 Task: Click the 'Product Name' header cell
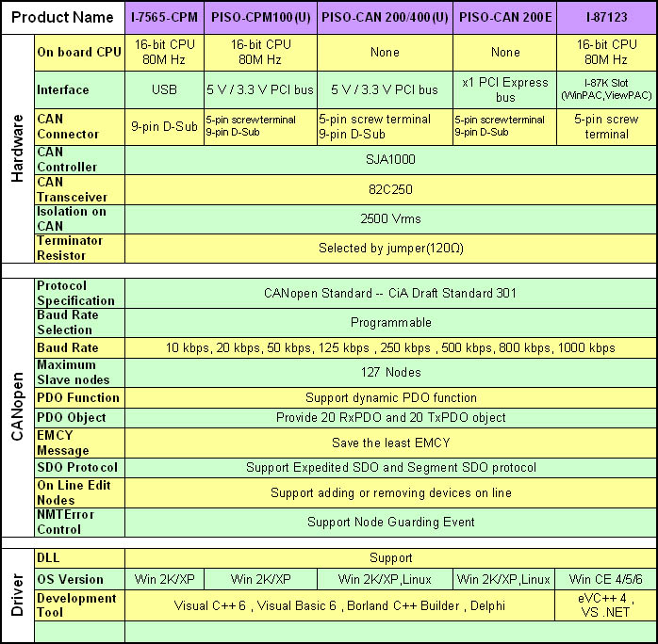tap(63, 18)
